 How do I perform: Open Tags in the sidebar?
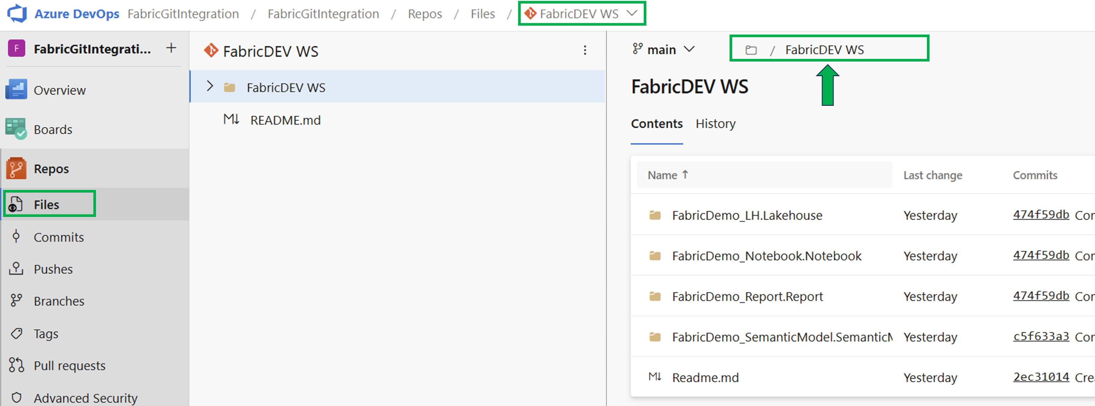pyautogui.click(x=46, y=334)
